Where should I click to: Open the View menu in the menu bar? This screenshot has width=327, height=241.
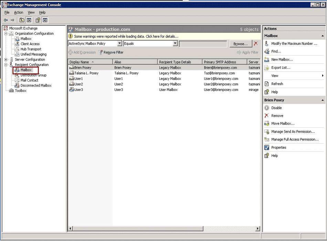click(x=31, y=12)
